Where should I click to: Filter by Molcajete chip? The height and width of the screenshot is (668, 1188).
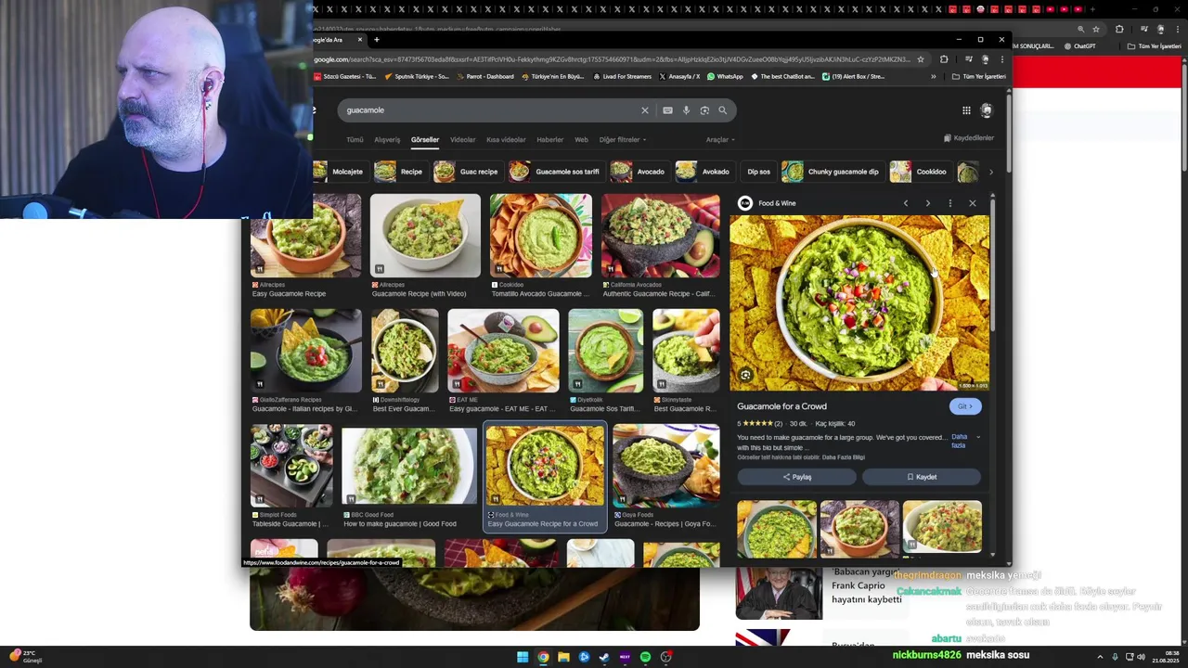(x=339, y=172)
